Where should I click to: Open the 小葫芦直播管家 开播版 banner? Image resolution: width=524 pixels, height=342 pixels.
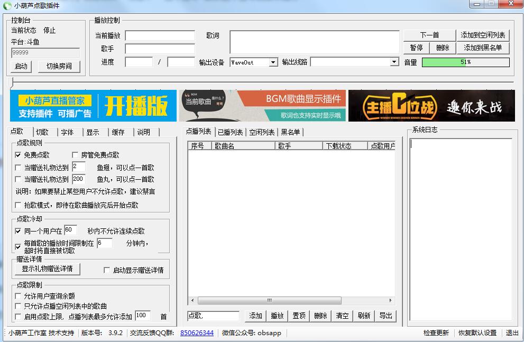(93, 106)
